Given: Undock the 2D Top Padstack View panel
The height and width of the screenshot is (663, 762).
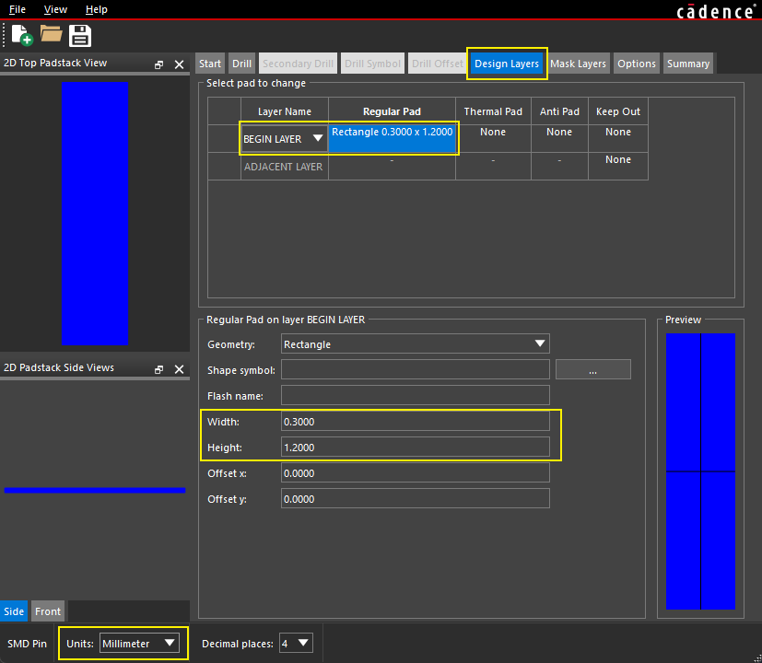Looking at the screenshot, I should tap(158, 64).
